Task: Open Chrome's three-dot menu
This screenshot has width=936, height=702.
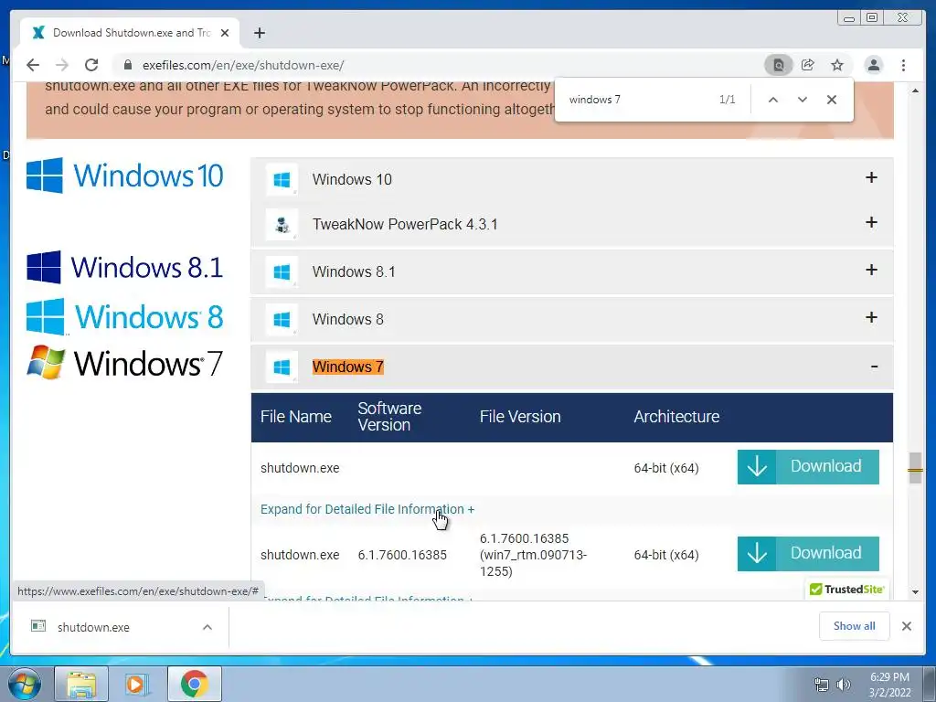Action: pos(903,65)
